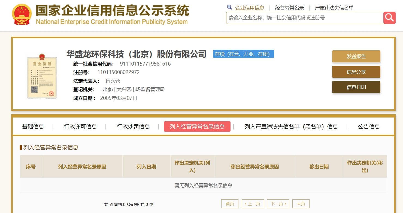
Task: Click the national emblem logo
Action: click(22, 14)
